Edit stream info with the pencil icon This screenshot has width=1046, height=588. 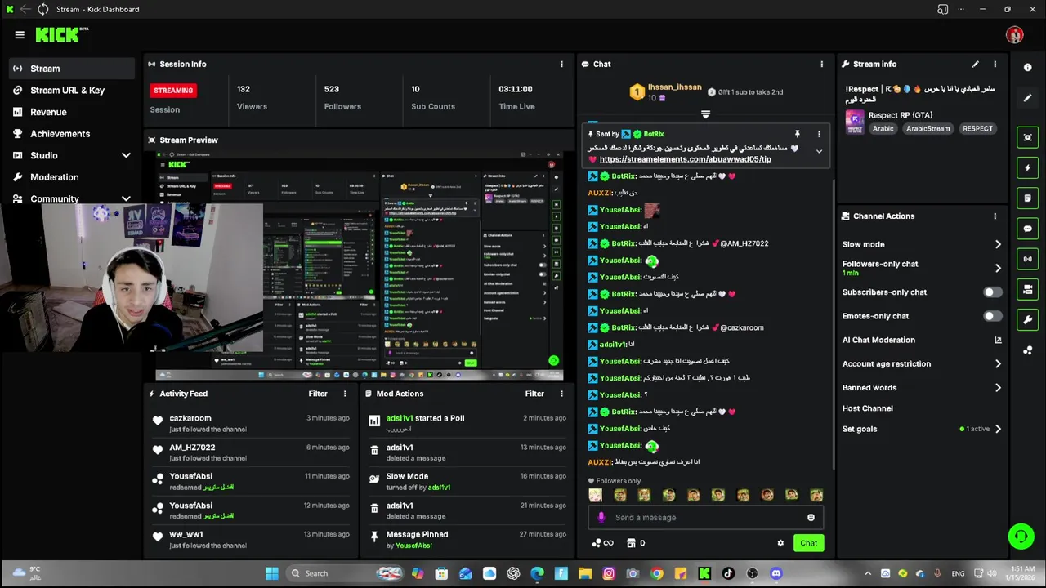(975, 64)
